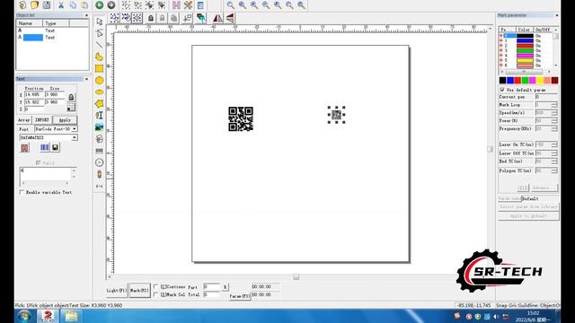Viewport: 575px width, 323px height.
Task: Expand pen 5 in the pen list
Action: (501, 60)
